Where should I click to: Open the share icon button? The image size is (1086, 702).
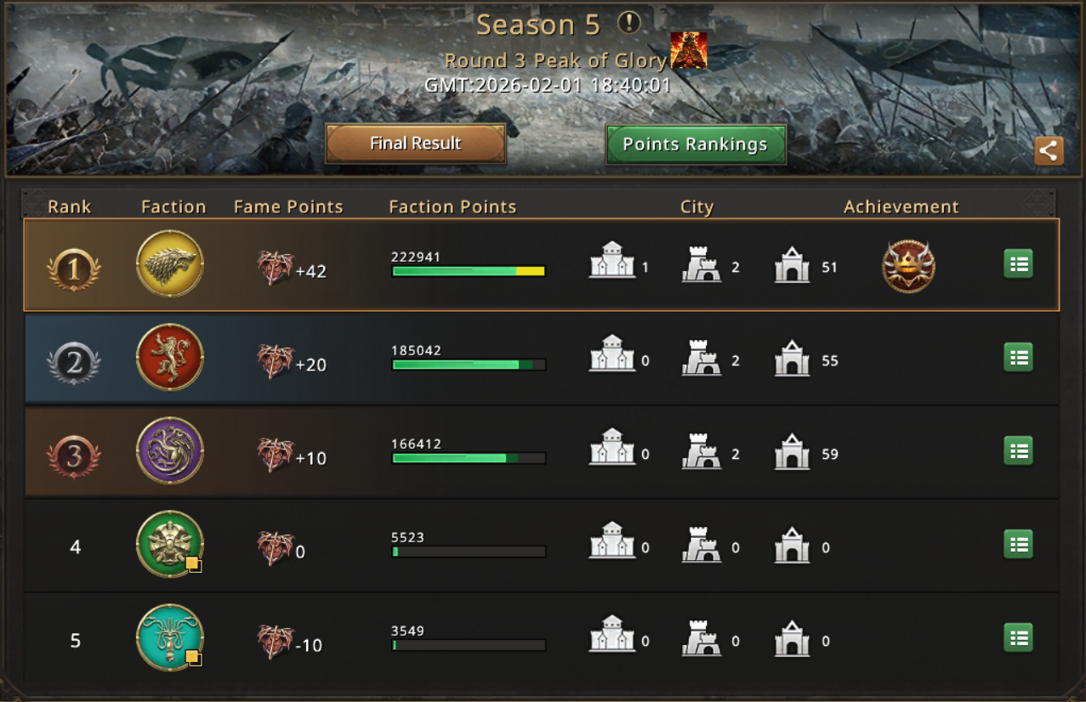pos(1049,151)
